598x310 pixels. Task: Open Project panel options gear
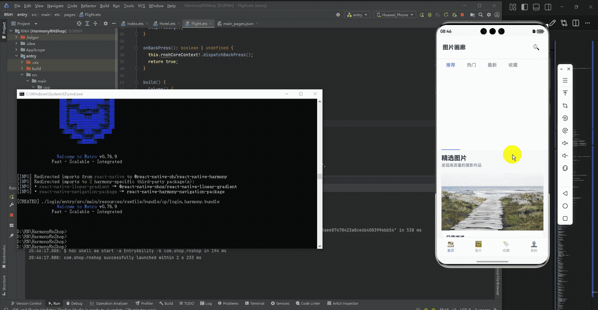(105, 24)
